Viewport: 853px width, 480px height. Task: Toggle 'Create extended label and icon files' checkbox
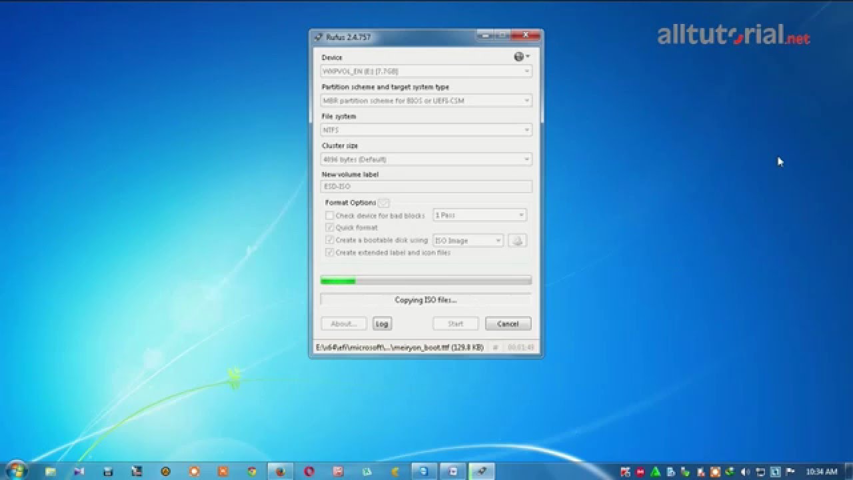click(x=329, y=253)
